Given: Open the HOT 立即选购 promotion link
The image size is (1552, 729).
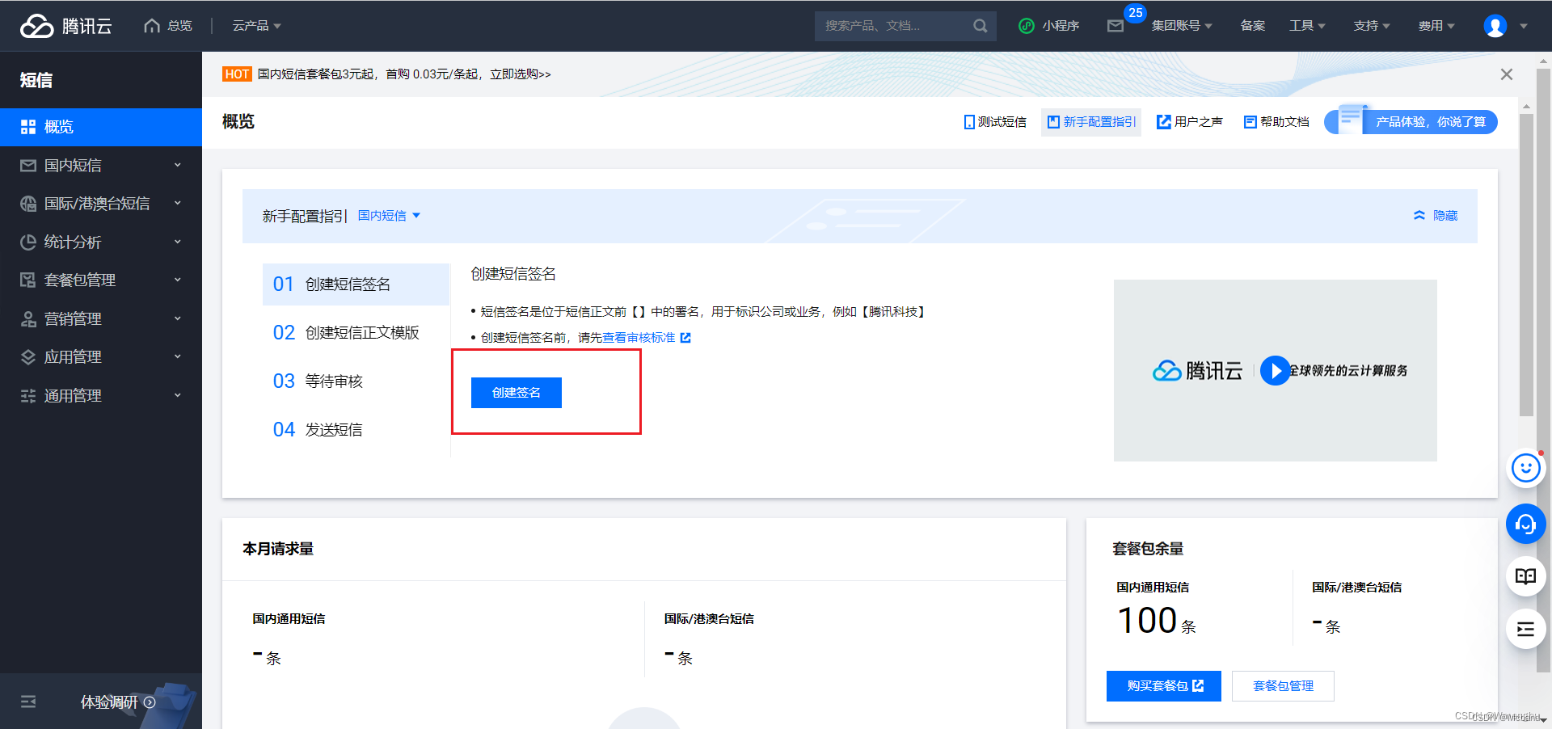Looking at the screenshot, I should (x=521, y=74).
